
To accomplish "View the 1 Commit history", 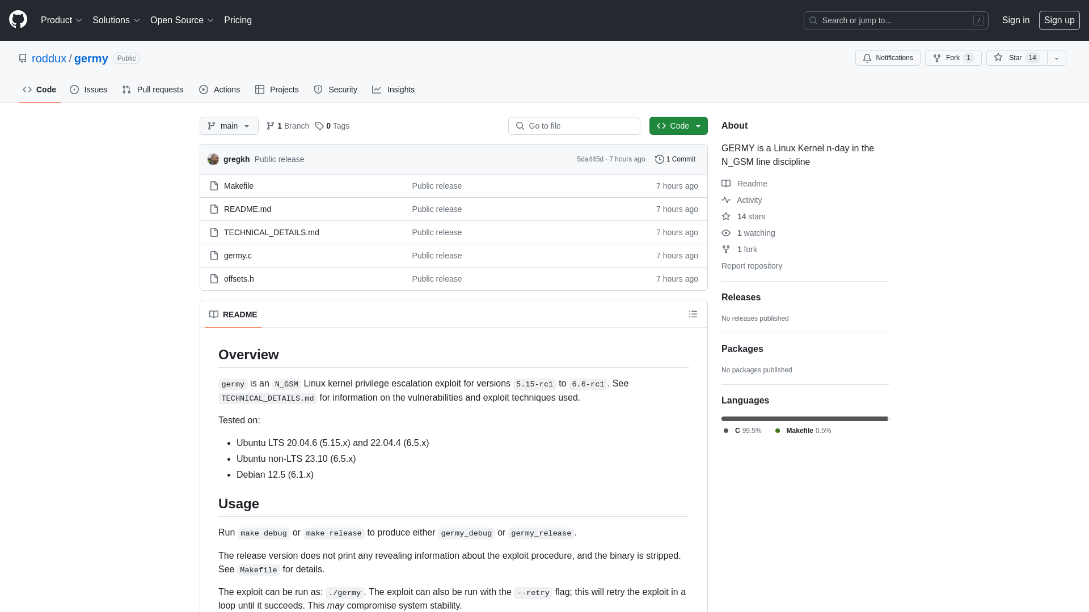I will point(675,159).
